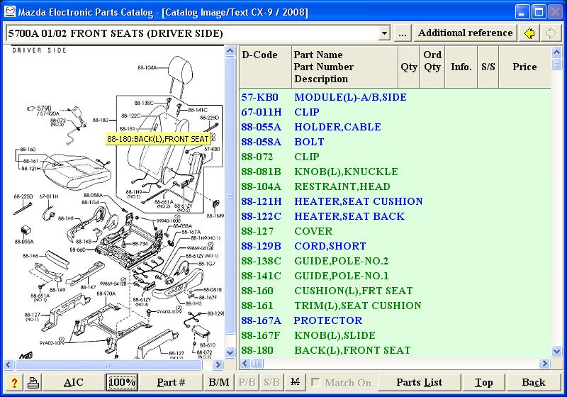The image size is (567, 397).
Task: Select row 88-129B CORD,SHORT
Action: pyautogui.click(x=395, y=246)
